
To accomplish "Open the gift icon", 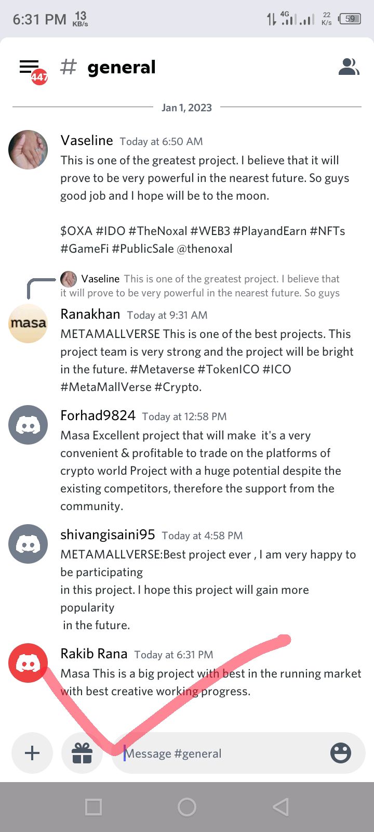I will [x=82, y=753].
